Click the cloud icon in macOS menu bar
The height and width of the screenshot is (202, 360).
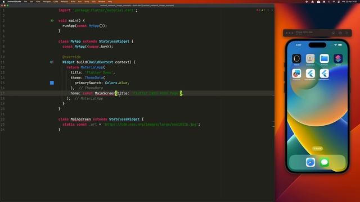318,2
